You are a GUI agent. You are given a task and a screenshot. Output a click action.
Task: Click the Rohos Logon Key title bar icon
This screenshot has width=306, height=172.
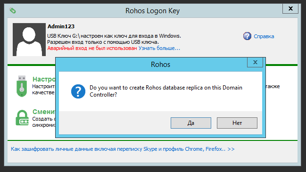coord(12,10)
